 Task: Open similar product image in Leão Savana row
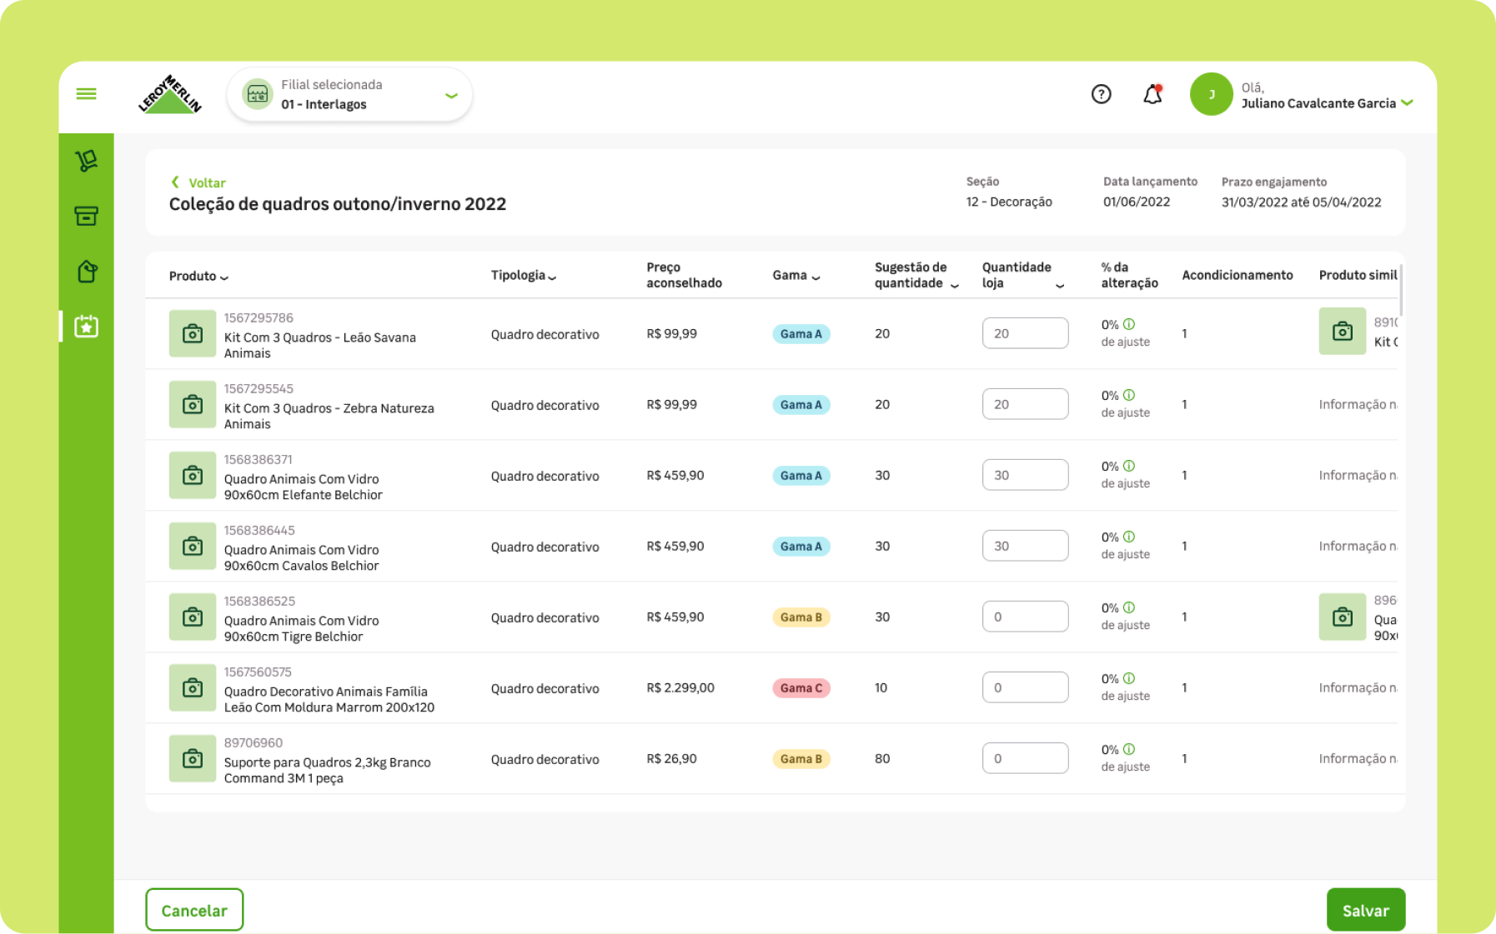point(1343,331)
